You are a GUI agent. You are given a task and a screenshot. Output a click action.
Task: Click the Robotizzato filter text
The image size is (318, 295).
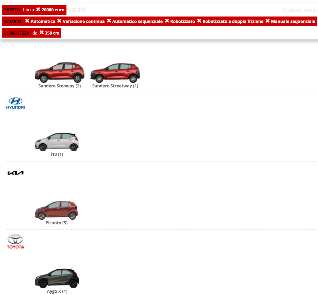[x=183, y=21]
